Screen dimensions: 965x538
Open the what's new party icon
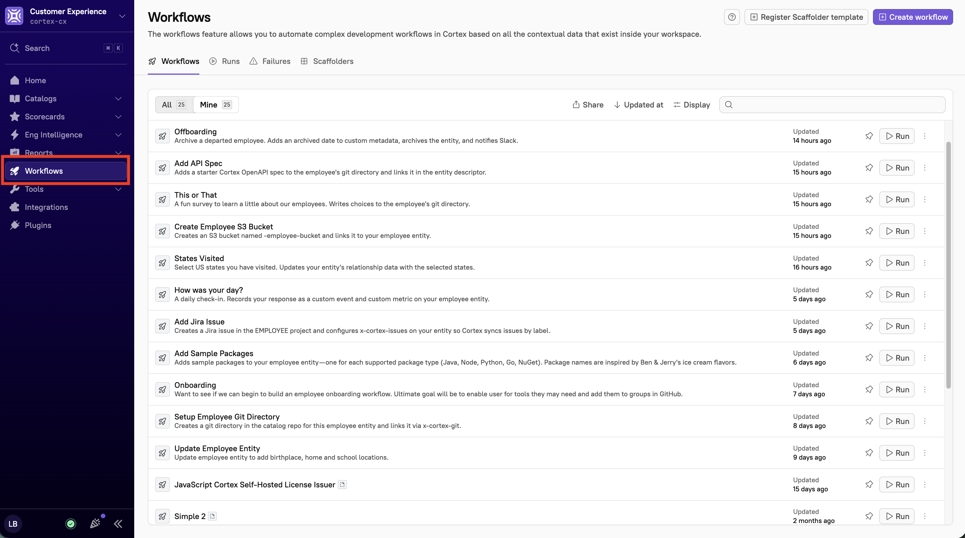[95, 523]
